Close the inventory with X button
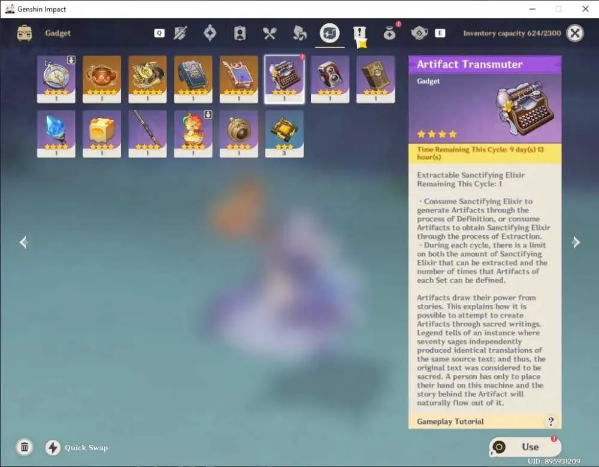This screenshot has height=467, width=599. coord(575,33)
